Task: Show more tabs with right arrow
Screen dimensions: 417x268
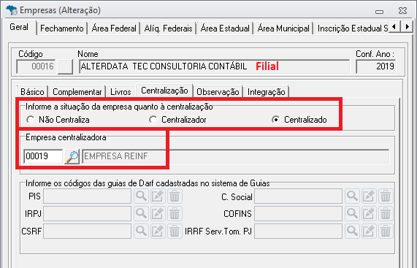Action: pyautogui.click(x=408, y=26)
